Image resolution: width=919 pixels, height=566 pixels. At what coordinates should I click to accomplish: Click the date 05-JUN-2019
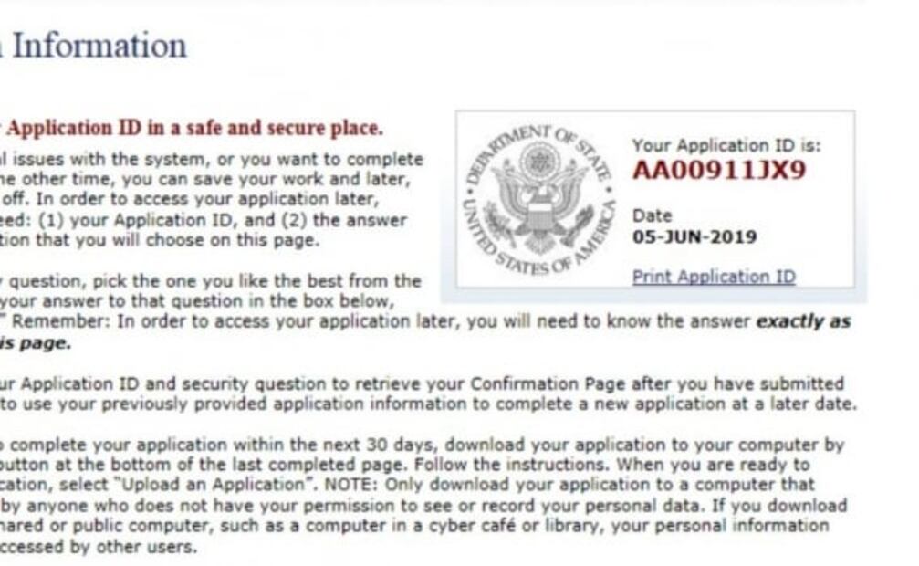click(694, 237)
